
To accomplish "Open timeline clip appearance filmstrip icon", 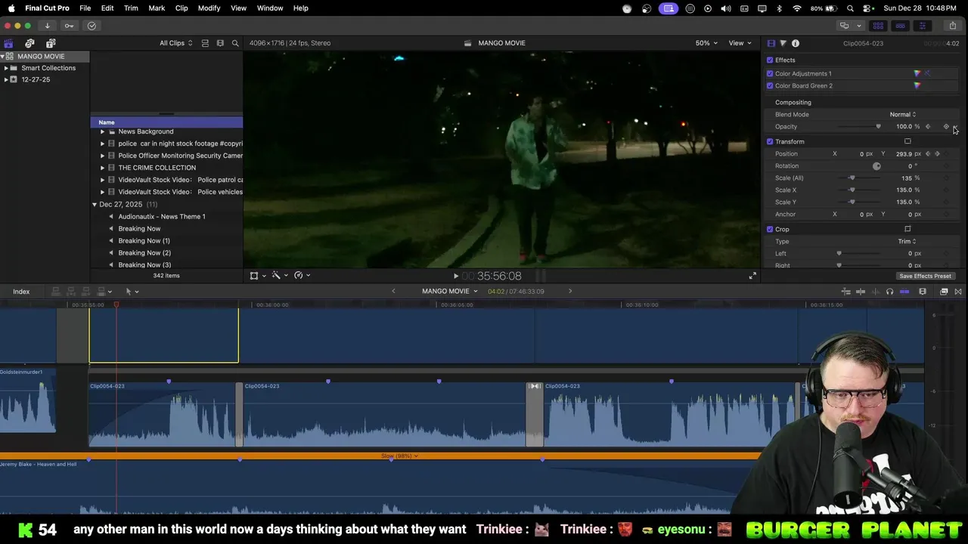I will (923, 292).
